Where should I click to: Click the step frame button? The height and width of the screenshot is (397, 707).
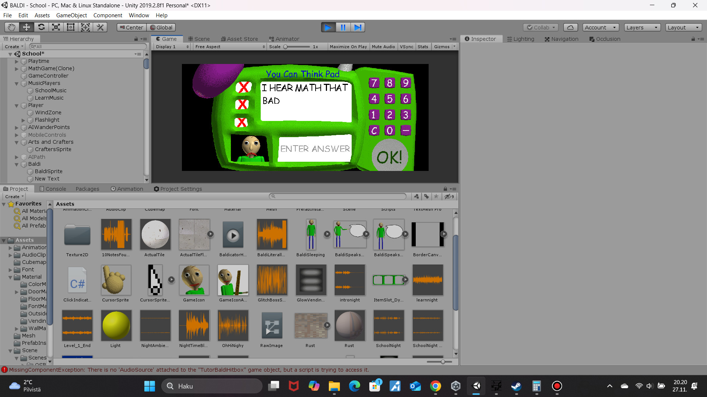click(x=358, y=27)
